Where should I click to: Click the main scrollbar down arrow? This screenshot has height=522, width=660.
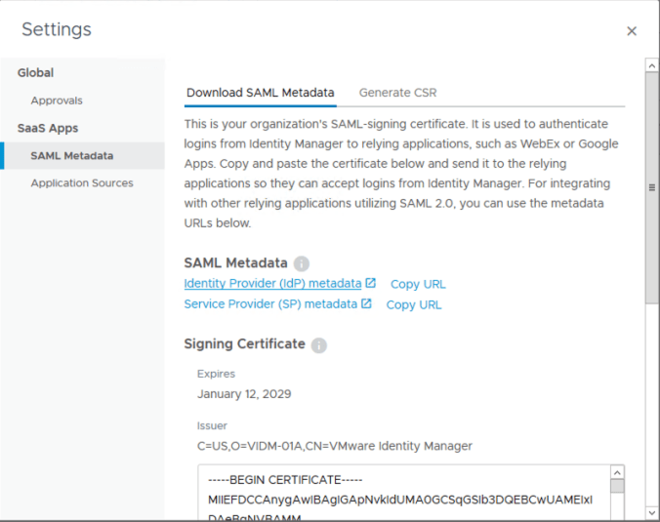[x=651, y=513]
